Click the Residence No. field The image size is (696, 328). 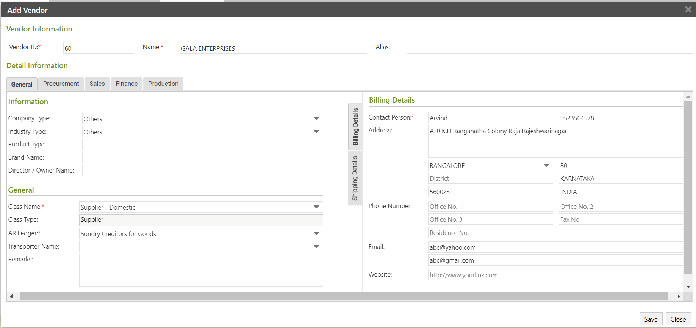click(490, 232)
